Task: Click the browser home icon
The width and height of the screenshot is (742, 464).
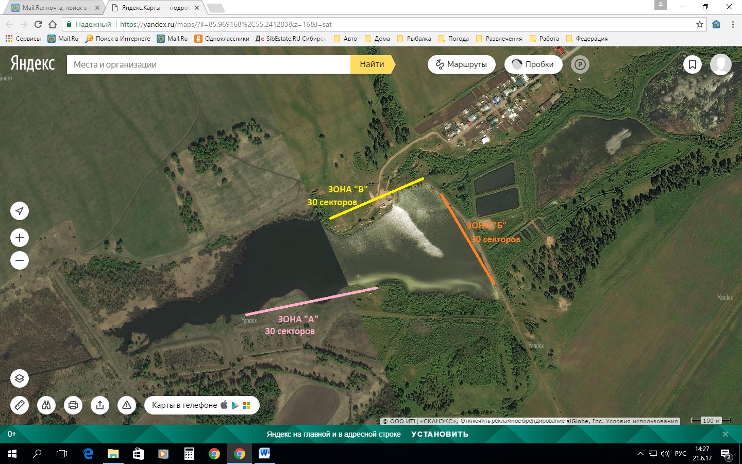Action: click(53, 24)
